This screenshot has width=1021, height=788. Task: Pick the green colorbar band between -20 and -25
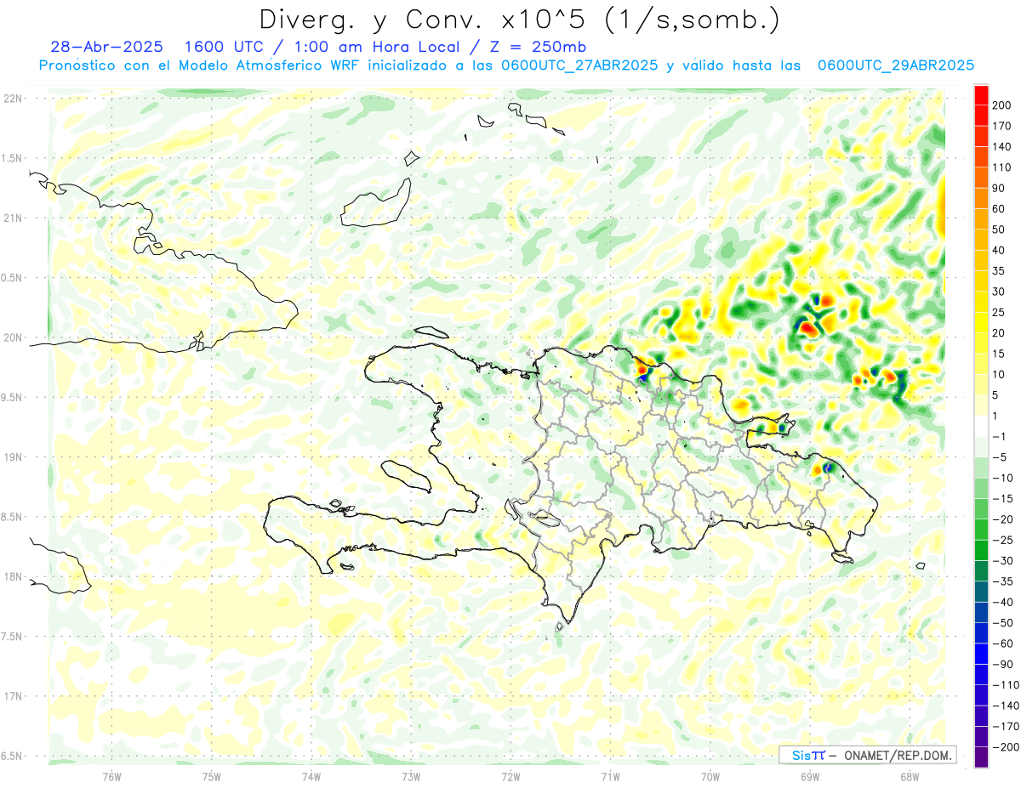click(x=981, y=530)
